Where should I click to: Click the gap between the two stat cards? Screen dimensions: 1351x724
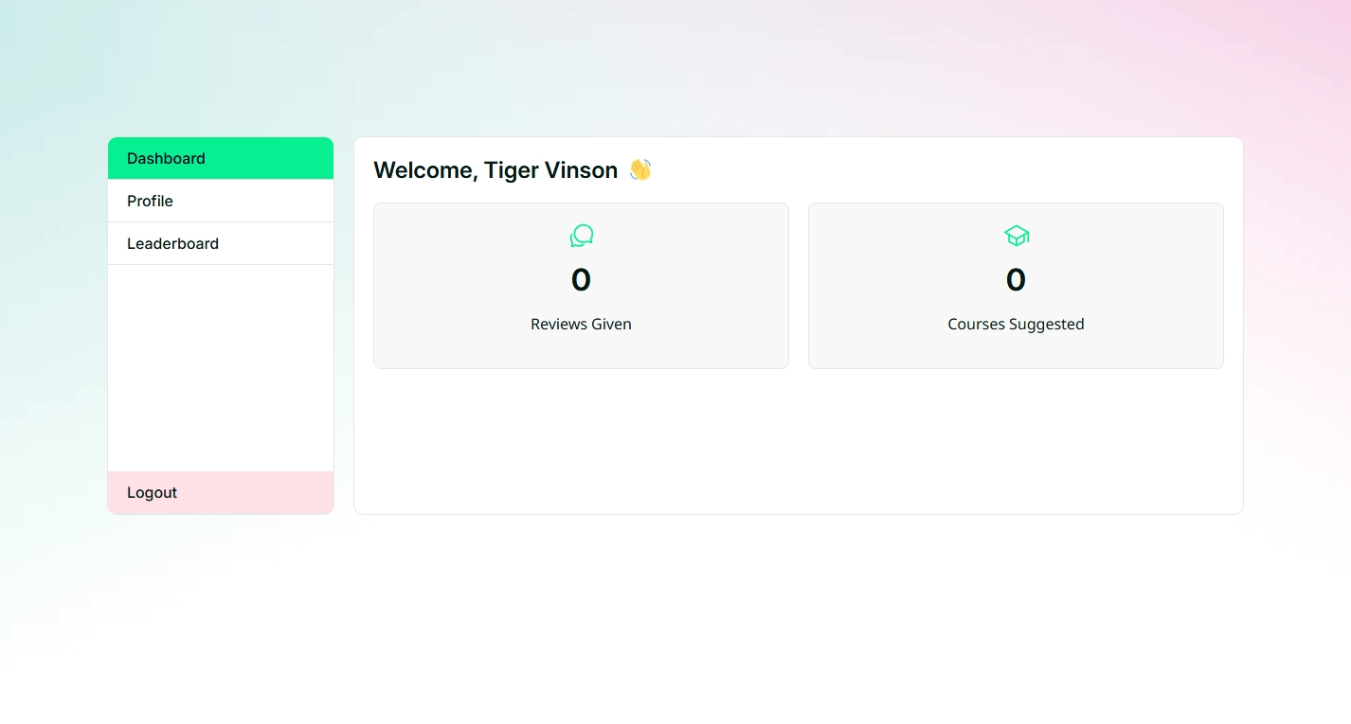click(799, 286)
